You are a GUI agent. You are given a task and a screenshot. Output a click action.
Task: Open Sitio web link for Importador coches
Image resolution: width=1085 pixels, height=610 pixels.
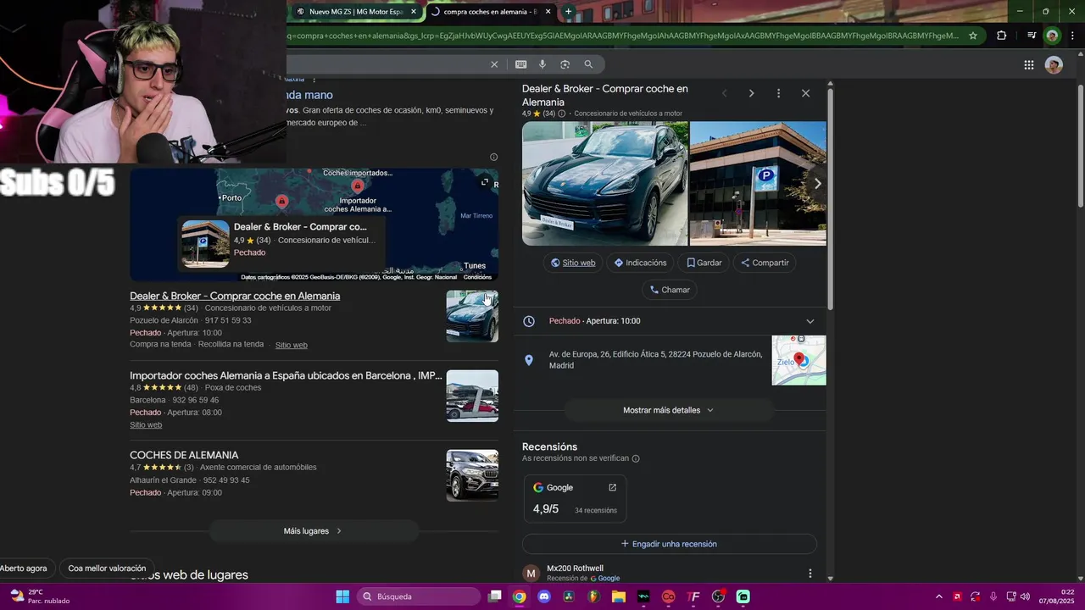(146, 424)
